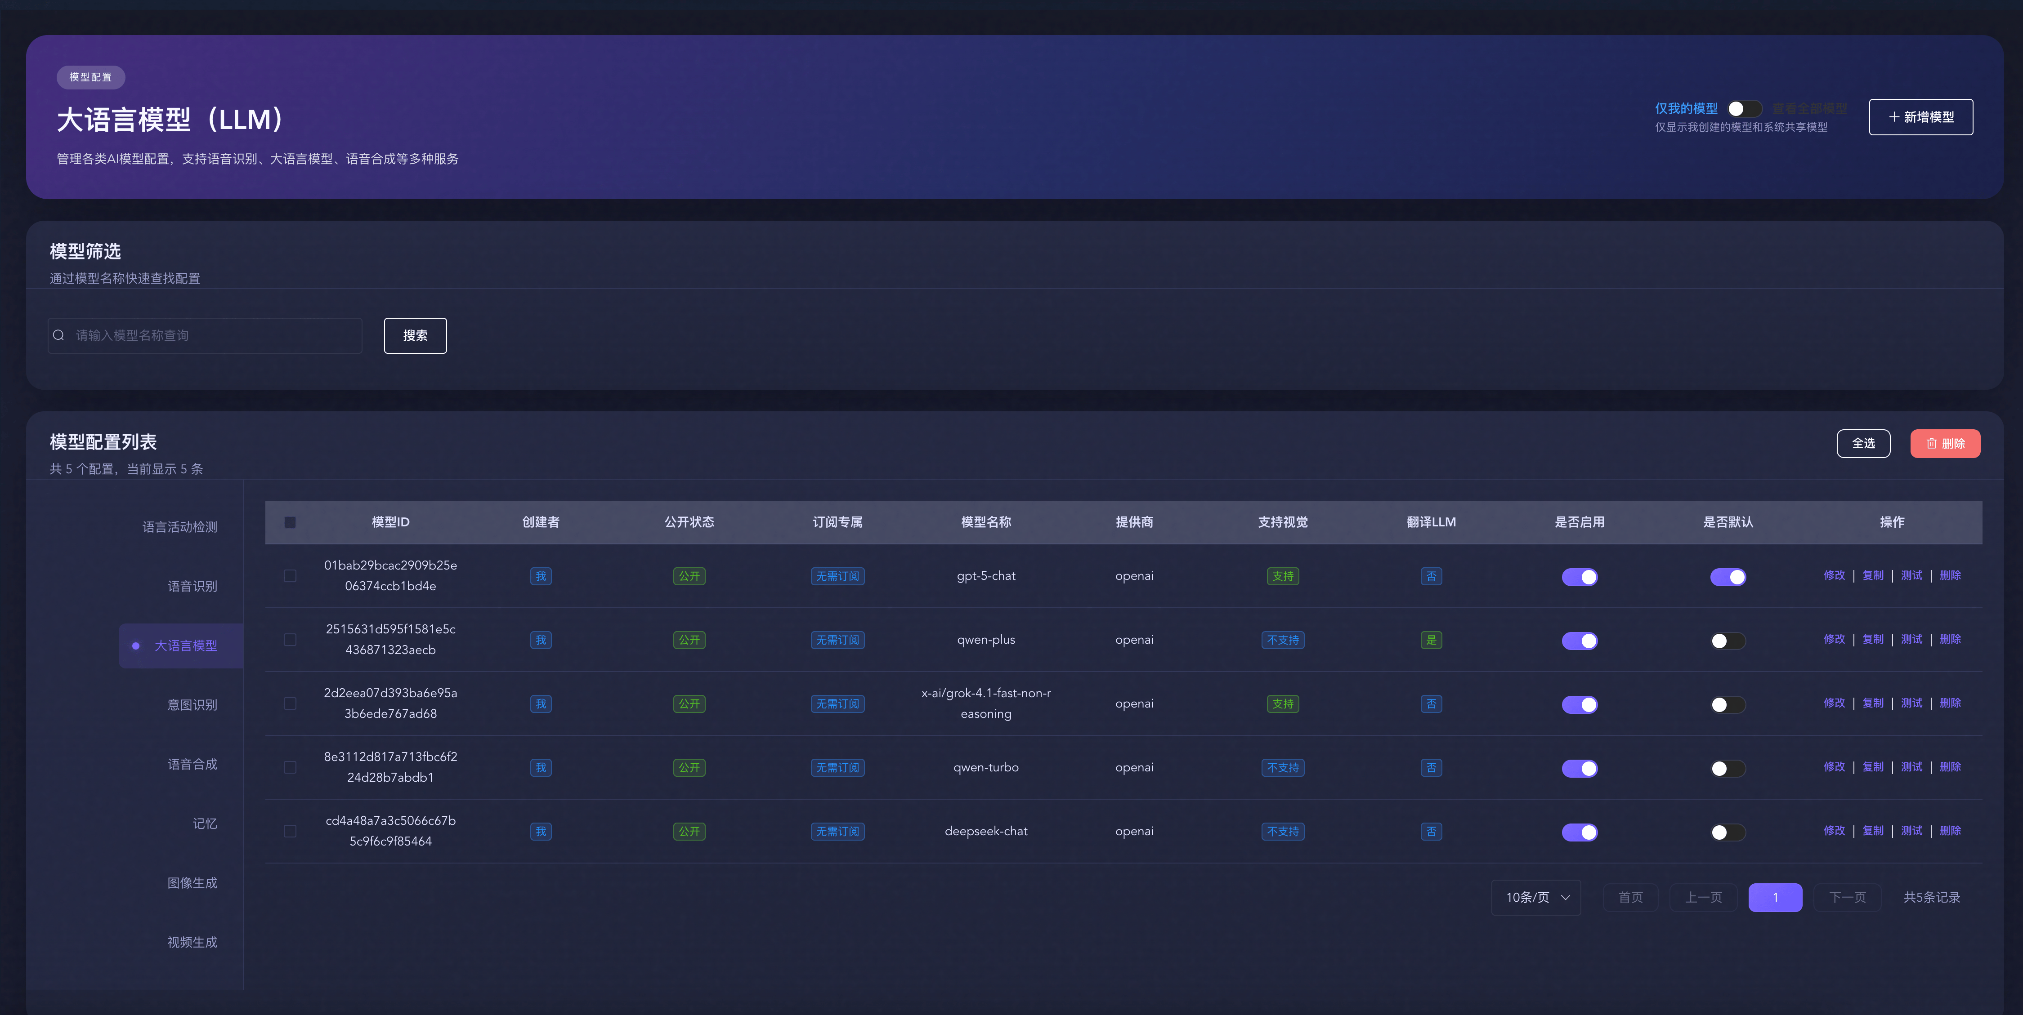
Task: Disable the enabled switch for qwen-turbo
Action: pyautogui.click(x=1579, y=768)
